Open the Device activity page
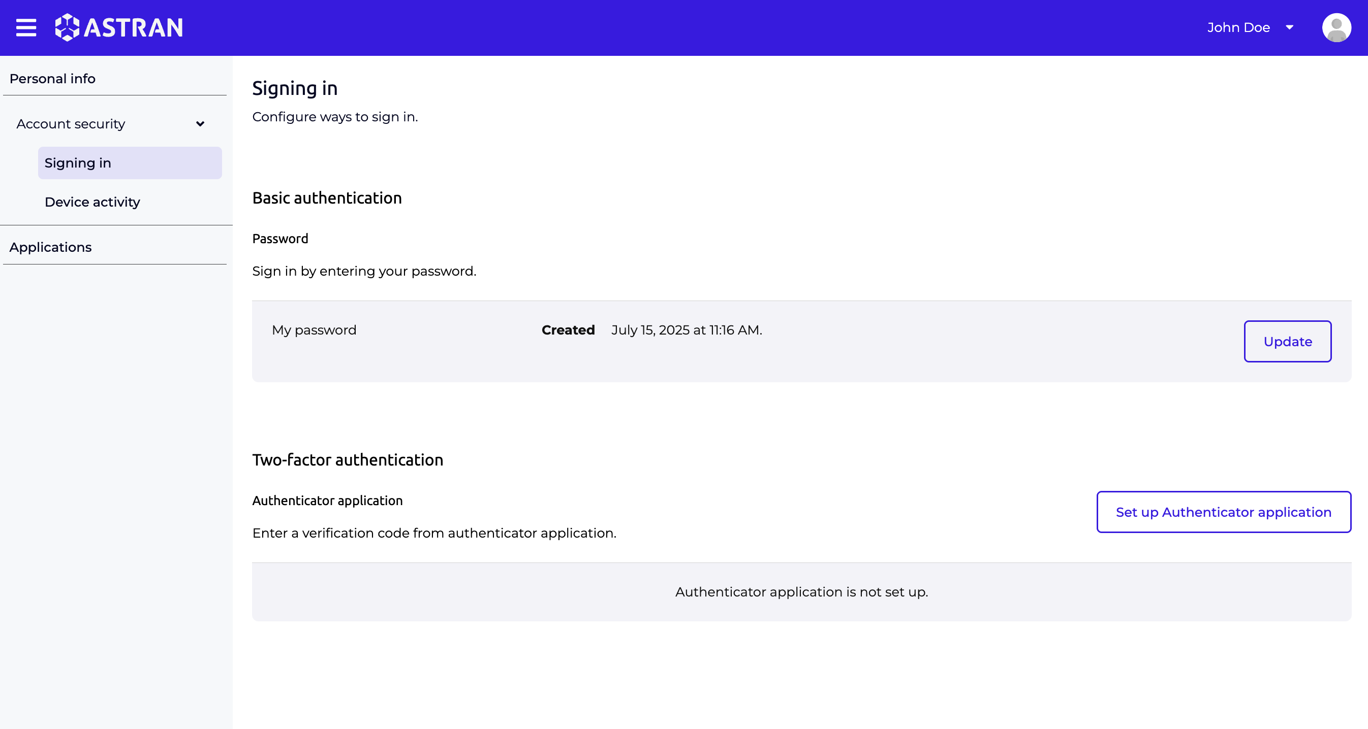 click(x=92, y=202)
